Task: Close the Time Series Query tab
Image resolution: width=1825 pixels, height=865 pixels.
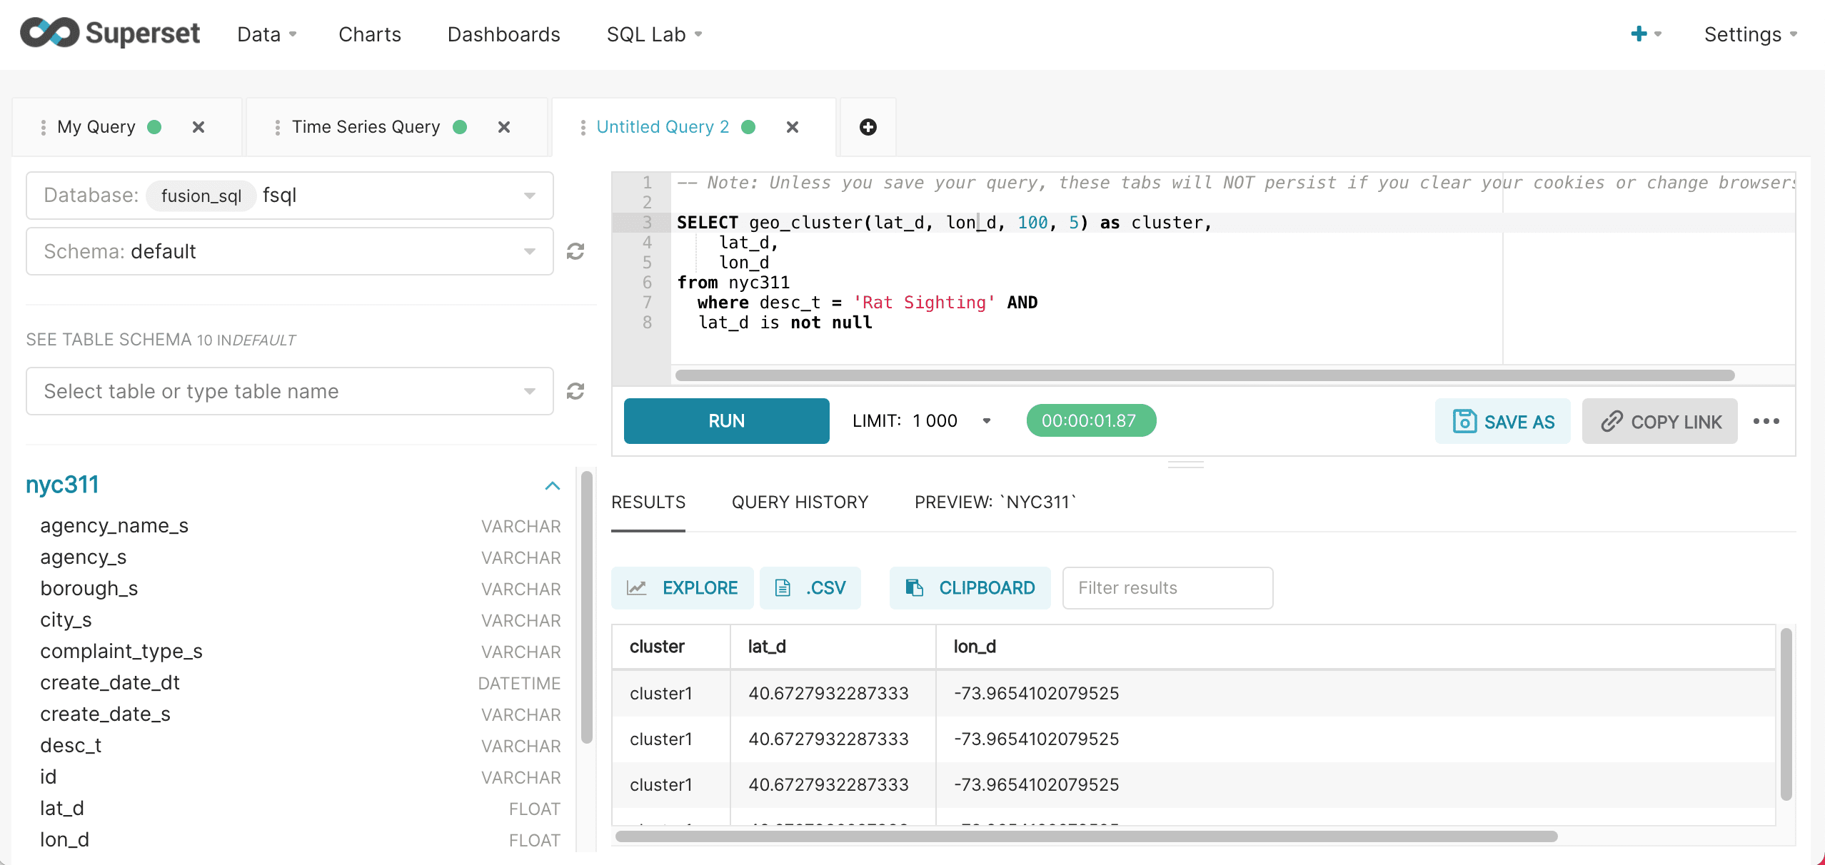Action: (504, 127)
